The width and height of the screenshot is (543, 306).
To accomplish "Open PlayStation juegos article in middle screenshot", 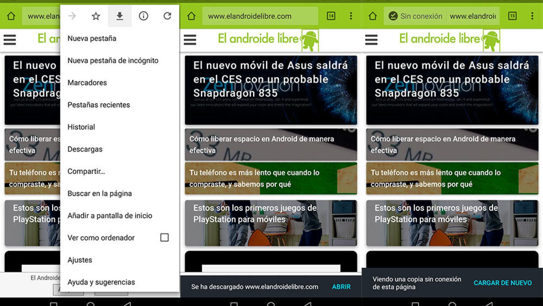I will coord(271,223).
